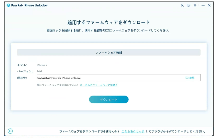Select the 14.6 version value
This screenshot has height=138, width=218.
tap(39, 71)
